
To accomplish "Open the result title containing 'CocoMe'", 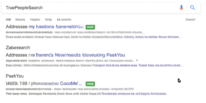I will click(x=44, y=83).
